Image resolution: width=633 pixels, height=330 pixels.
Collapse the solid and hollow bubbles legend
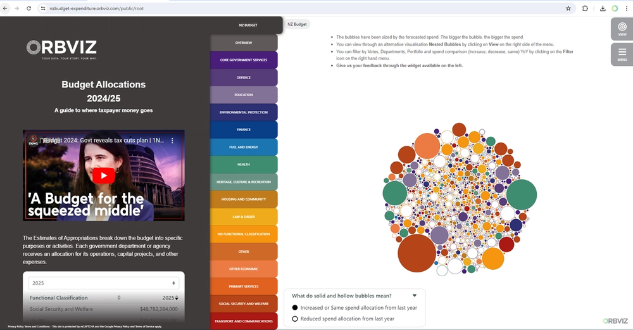(414, 296)
